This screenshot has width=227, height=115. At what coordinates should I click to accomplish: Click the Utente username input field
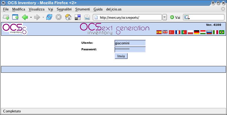coord(130,43)
